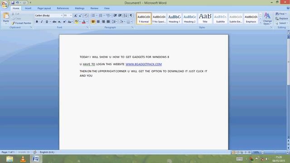Viewport: 290px width, 163px height.
Task: Save the document from Quick Access Toolbar
Action: click(x=13, y=3)
